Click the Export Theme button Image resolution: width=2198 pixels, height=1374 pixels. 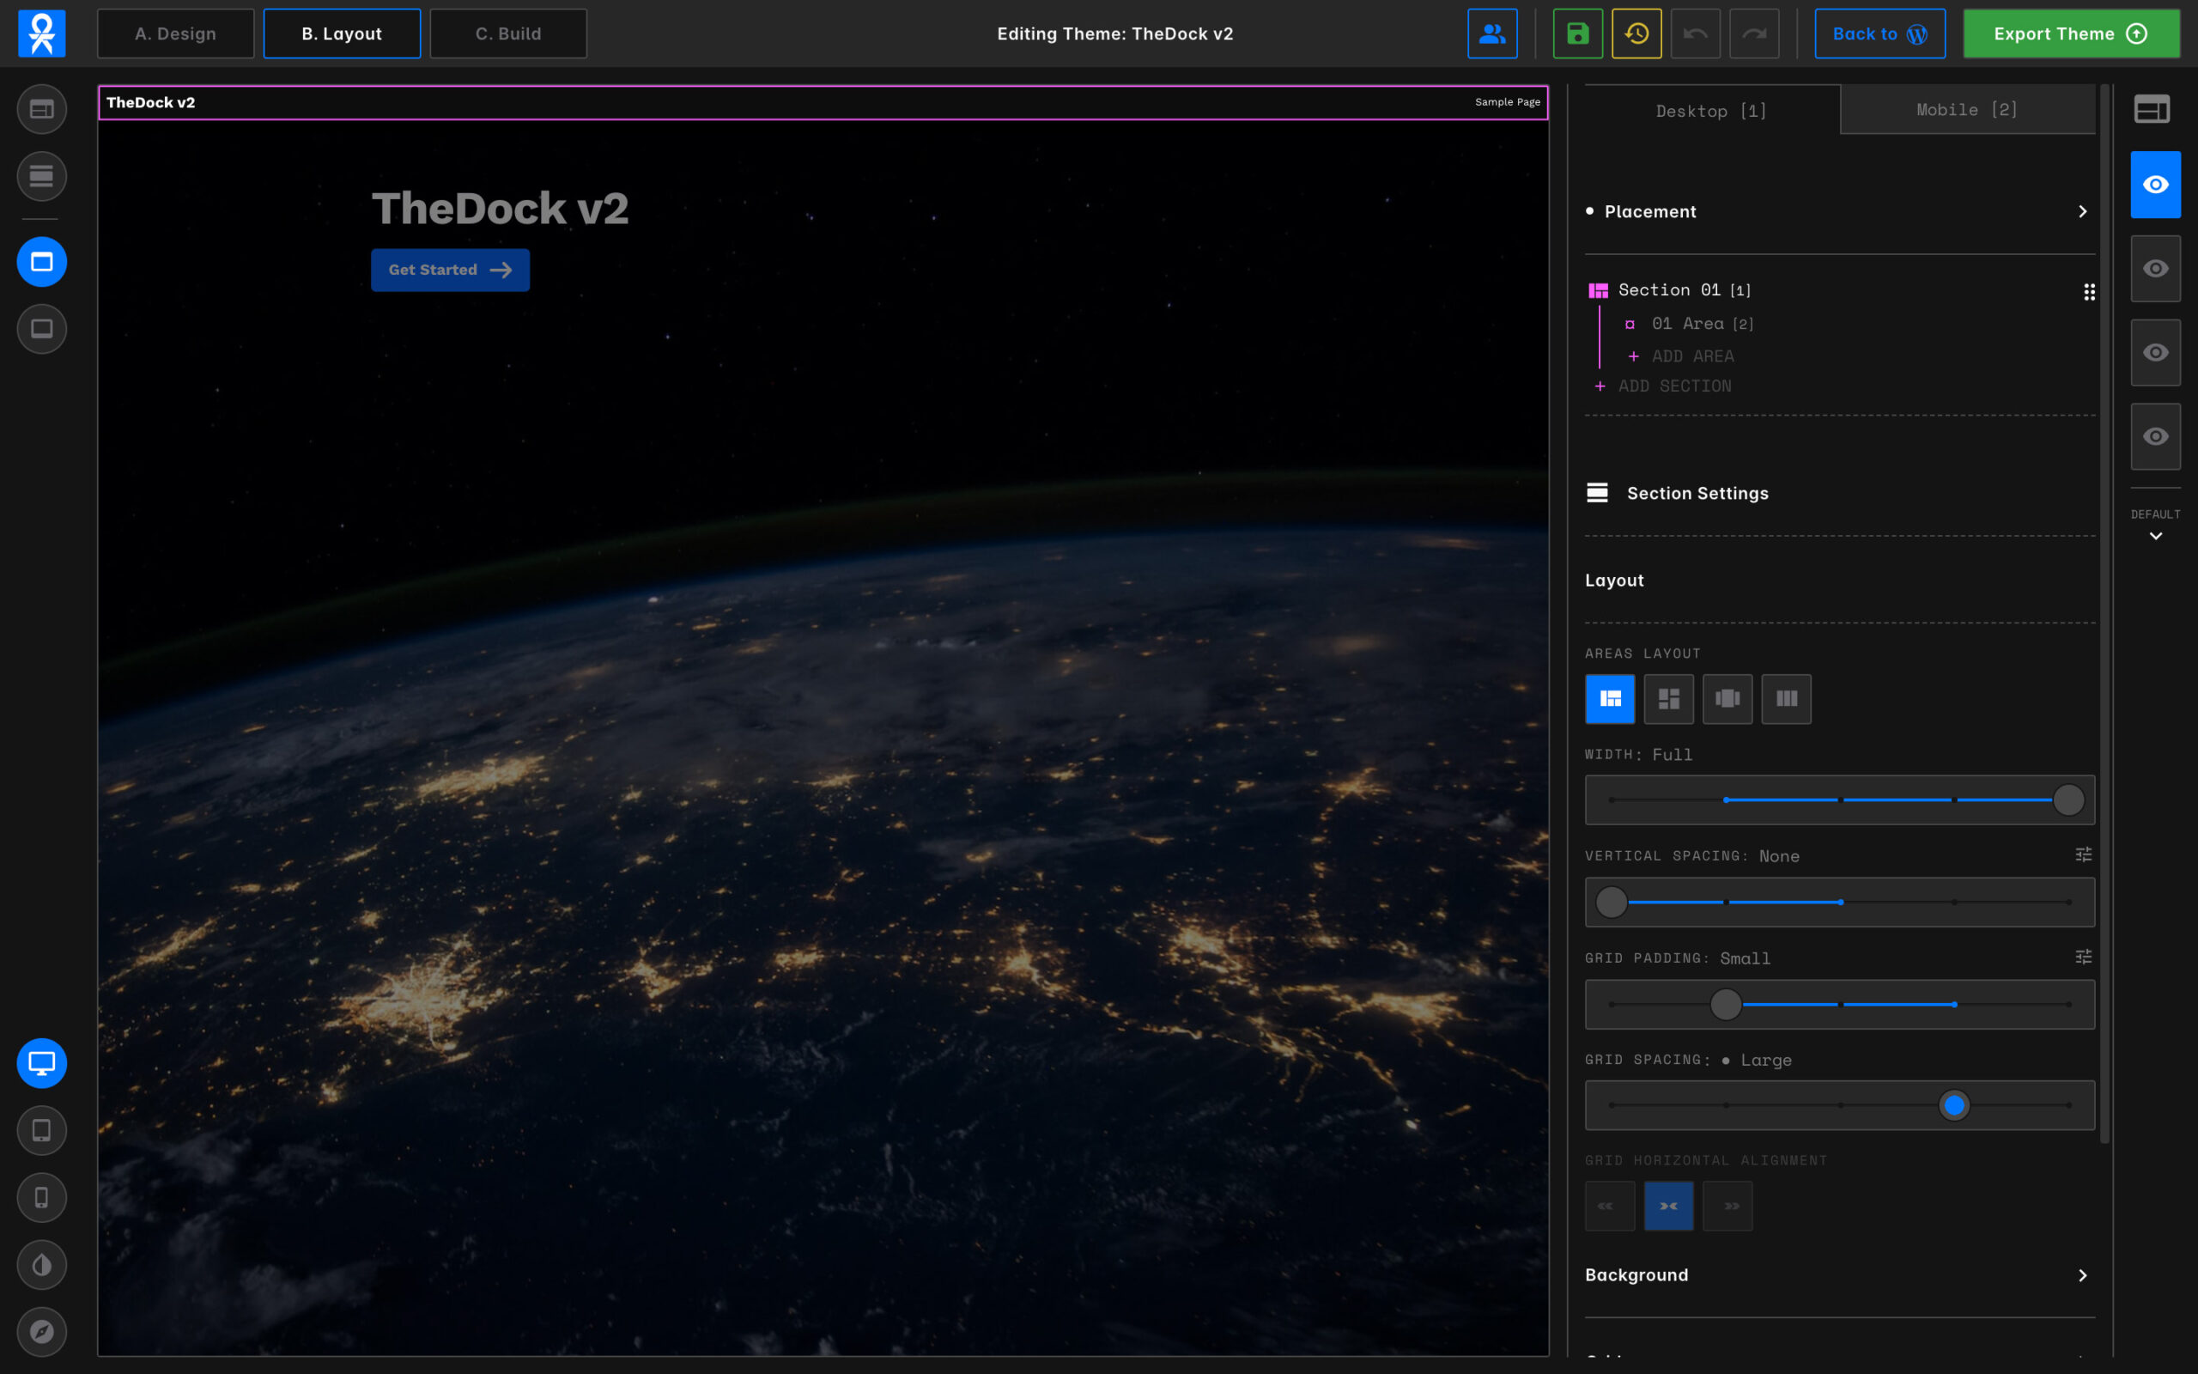2070,33
